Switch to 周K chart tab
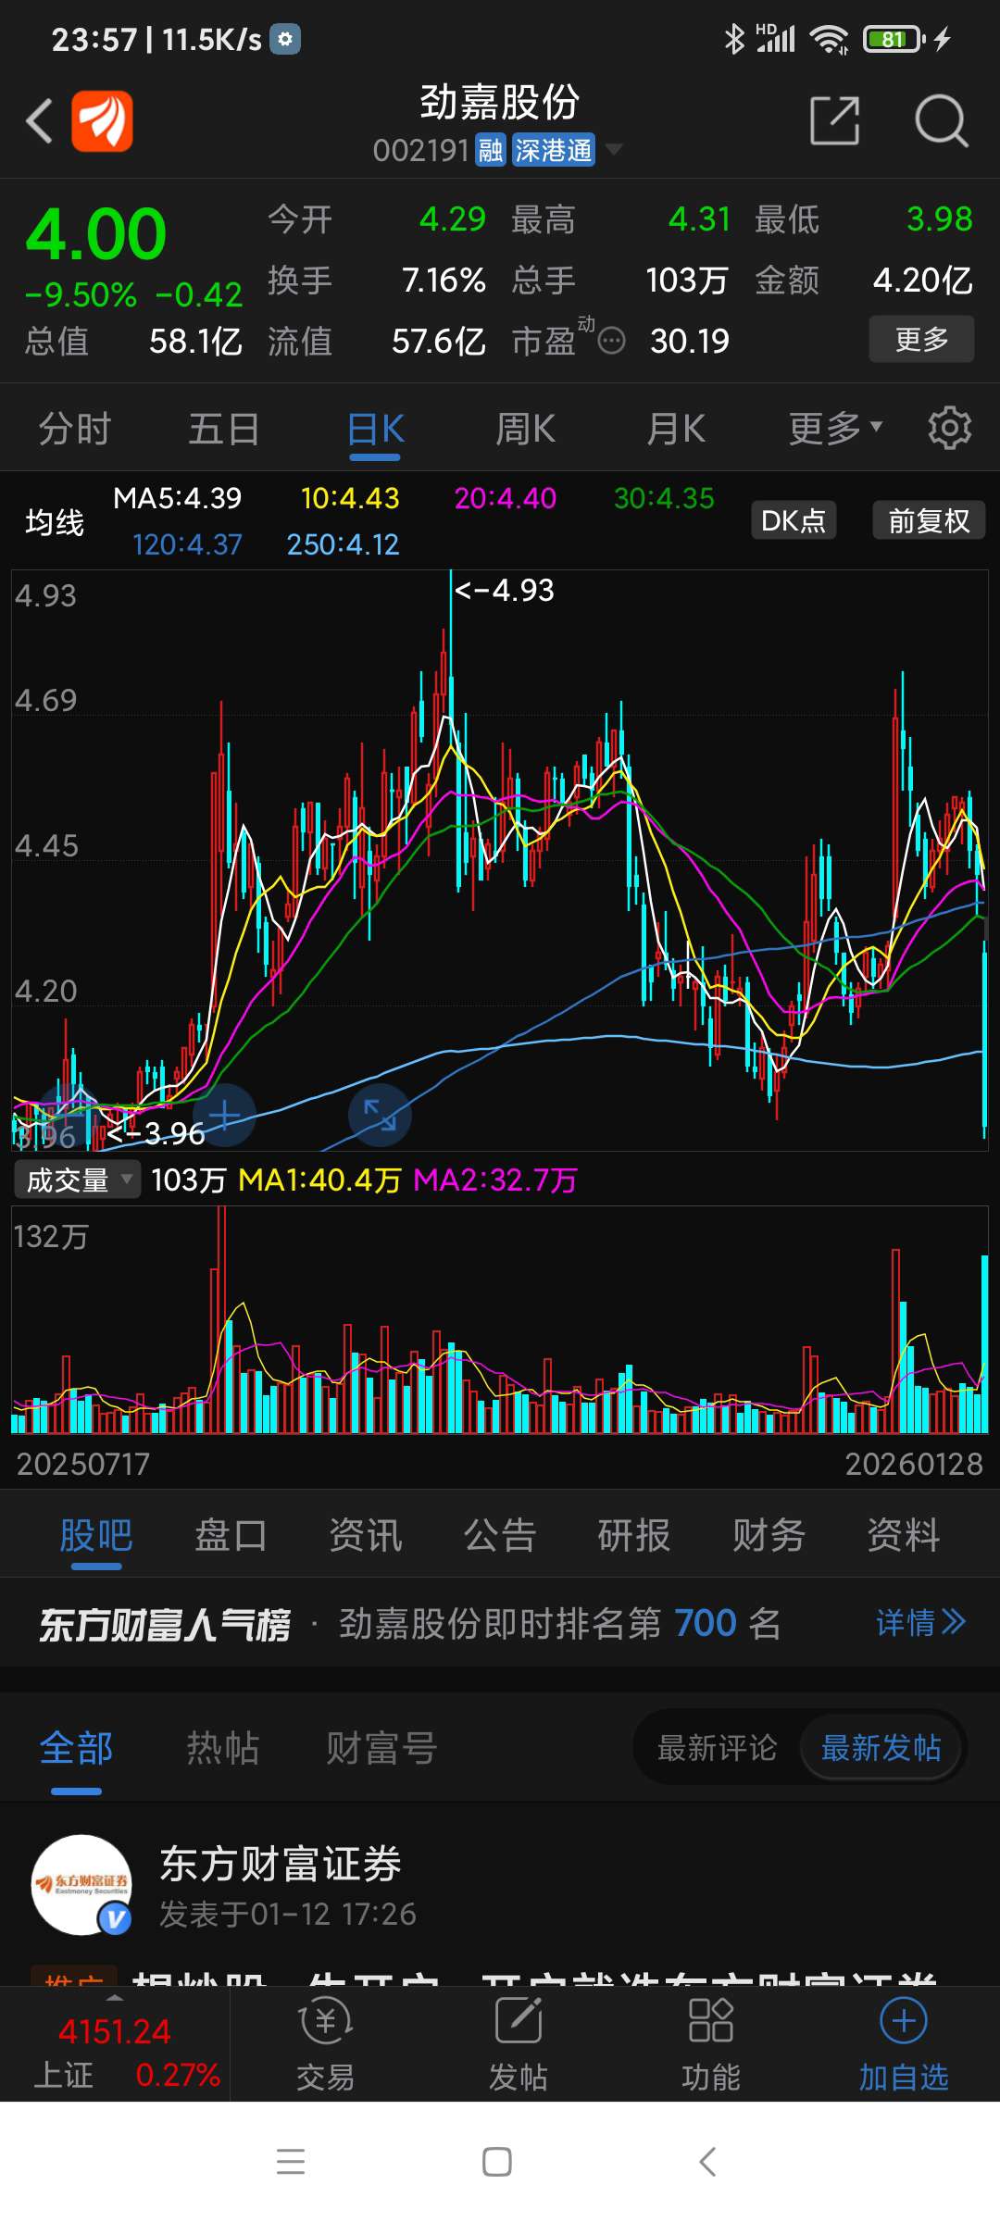Image resolution: width=1000 pixels, height=2222 pixels. [525, 429]
